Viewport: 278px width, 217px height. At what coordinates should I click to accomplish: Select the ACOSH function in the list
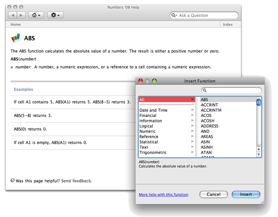click(x=228, y=121)
